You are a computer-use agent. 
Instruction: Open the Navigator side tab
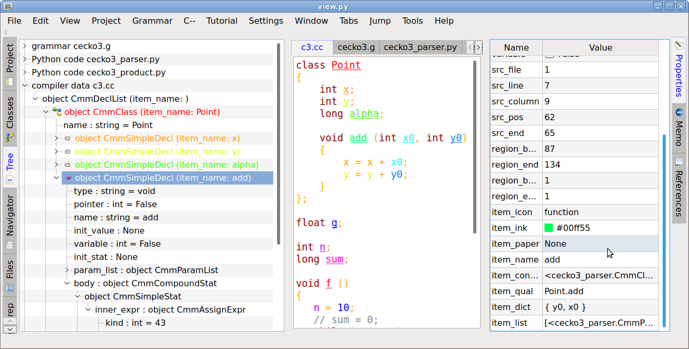10,216
